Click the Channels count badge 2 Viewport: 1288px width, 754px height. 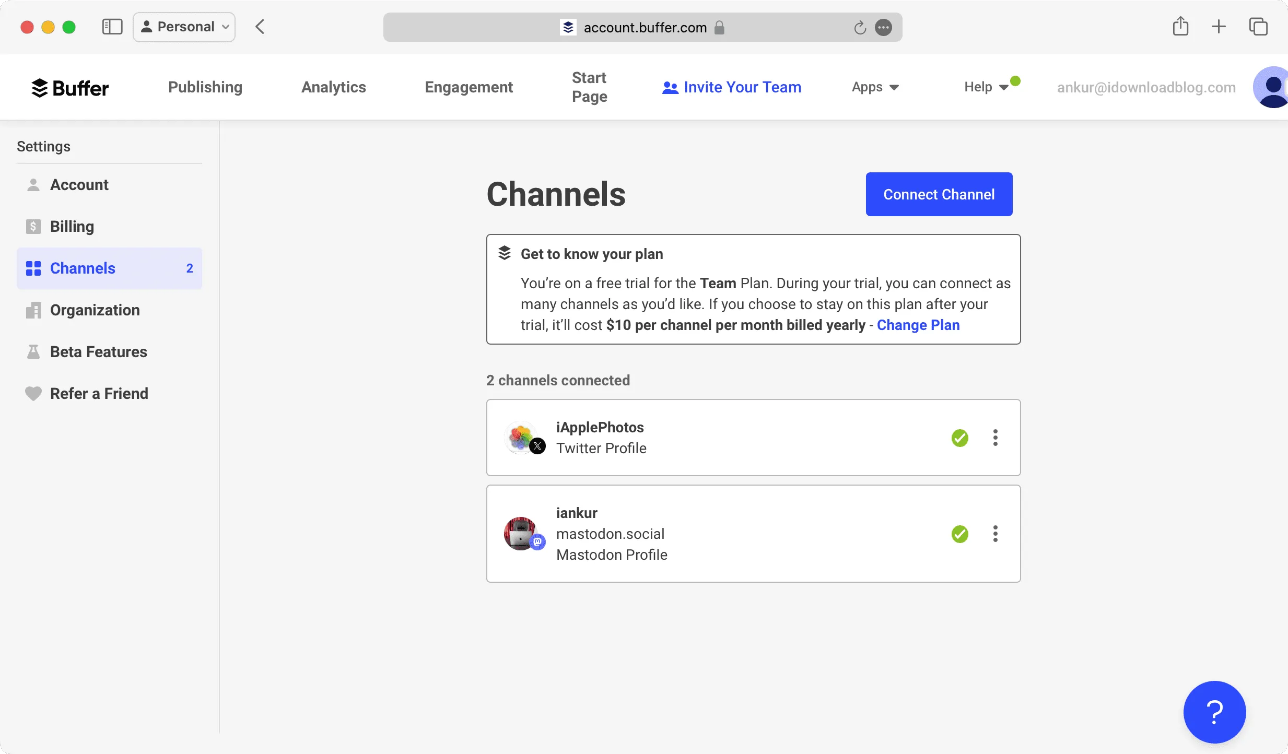[x=190, y=268]
